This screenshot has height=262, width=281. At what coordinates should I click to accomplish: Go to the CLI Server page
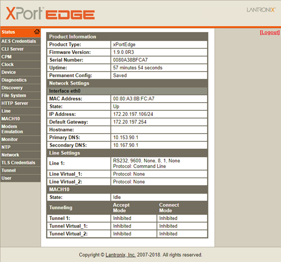click(20, 49)
